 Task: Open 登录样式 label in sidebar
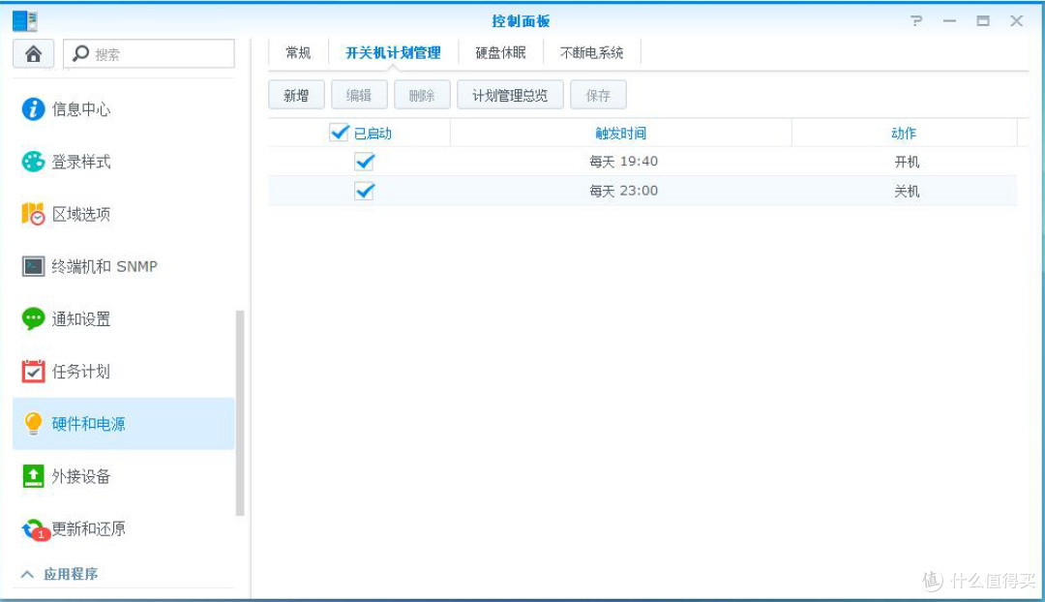click(81, 162)
